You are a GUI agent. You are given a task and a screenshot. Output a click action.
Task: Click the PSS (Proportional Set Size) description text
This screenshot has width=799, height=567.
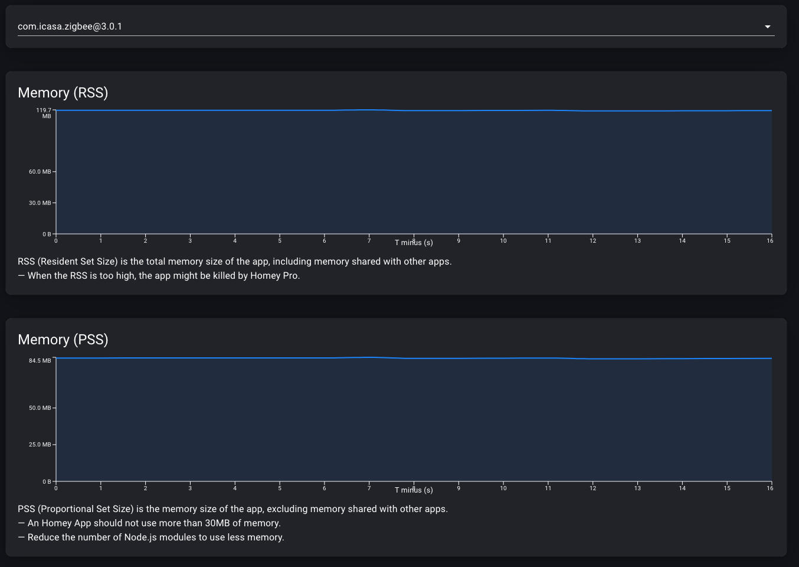pos(233,509)
